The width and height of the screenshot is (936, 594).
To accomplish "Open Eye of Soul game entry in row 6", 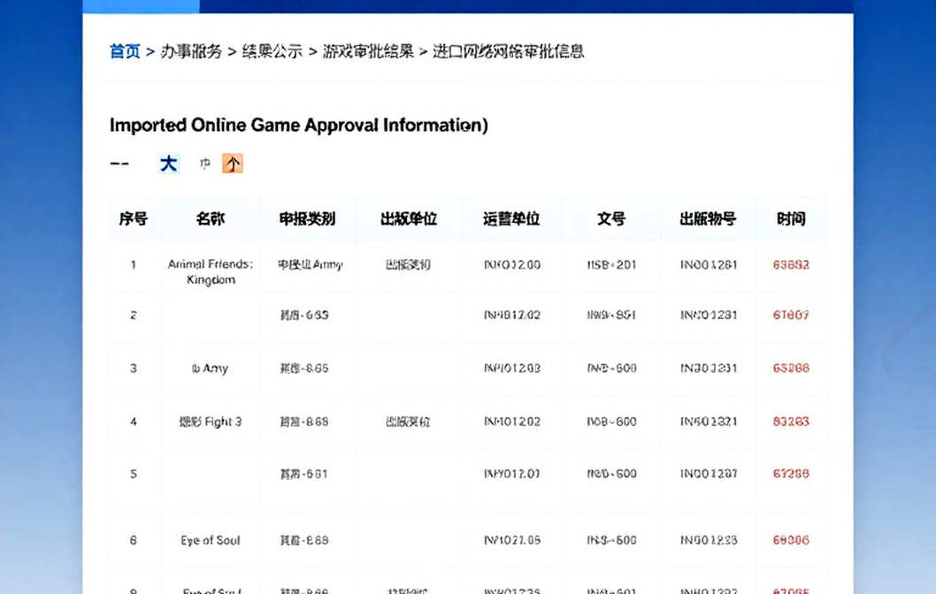I will (x=211, y=540).
